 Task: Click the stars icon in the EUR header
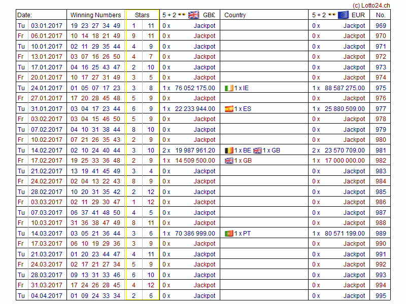331,15
